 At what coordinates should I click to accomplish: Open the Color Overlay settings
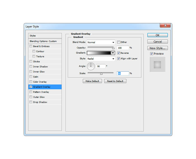40,82
